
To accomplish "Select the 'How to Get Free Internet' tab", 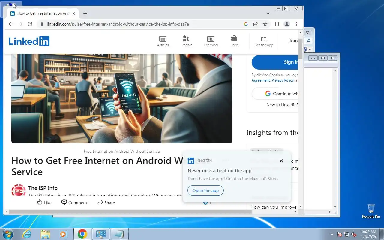I will click(x=43, y=13).
